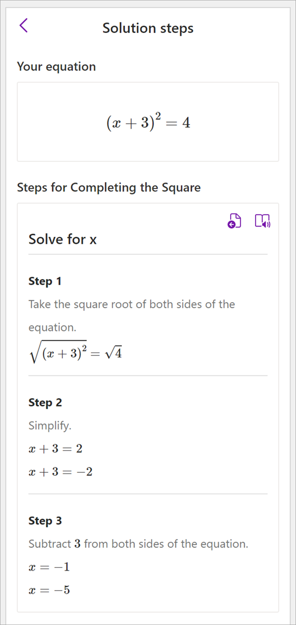Select the result x = -5
This screenshot has width=296, height=625.
click(49, 590)
